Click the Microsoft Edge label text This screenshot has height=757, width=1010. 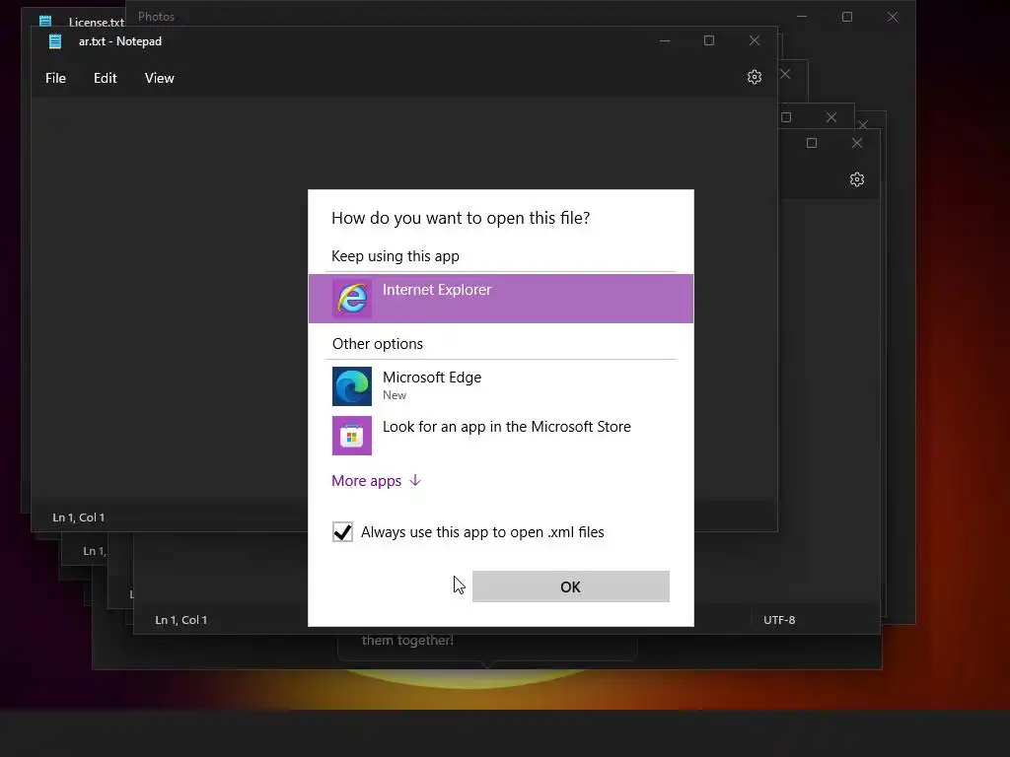pos(432,378)
